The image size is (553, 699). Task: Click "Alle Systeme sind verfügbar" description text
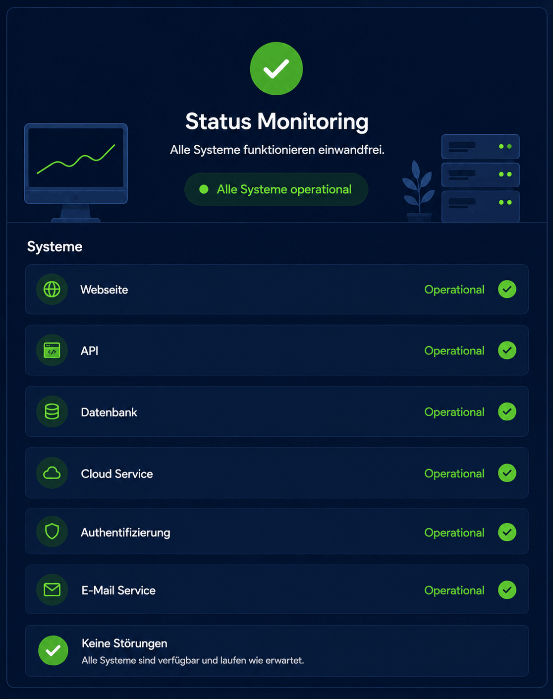[x=193, y=660]
